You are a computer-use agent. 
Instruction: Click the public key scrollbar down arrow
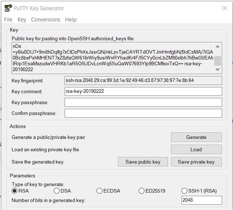[x=217, y=69]
